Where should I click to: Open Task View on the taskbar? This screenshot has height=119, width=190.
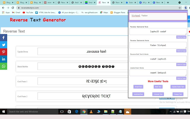(x=62, y=112)
